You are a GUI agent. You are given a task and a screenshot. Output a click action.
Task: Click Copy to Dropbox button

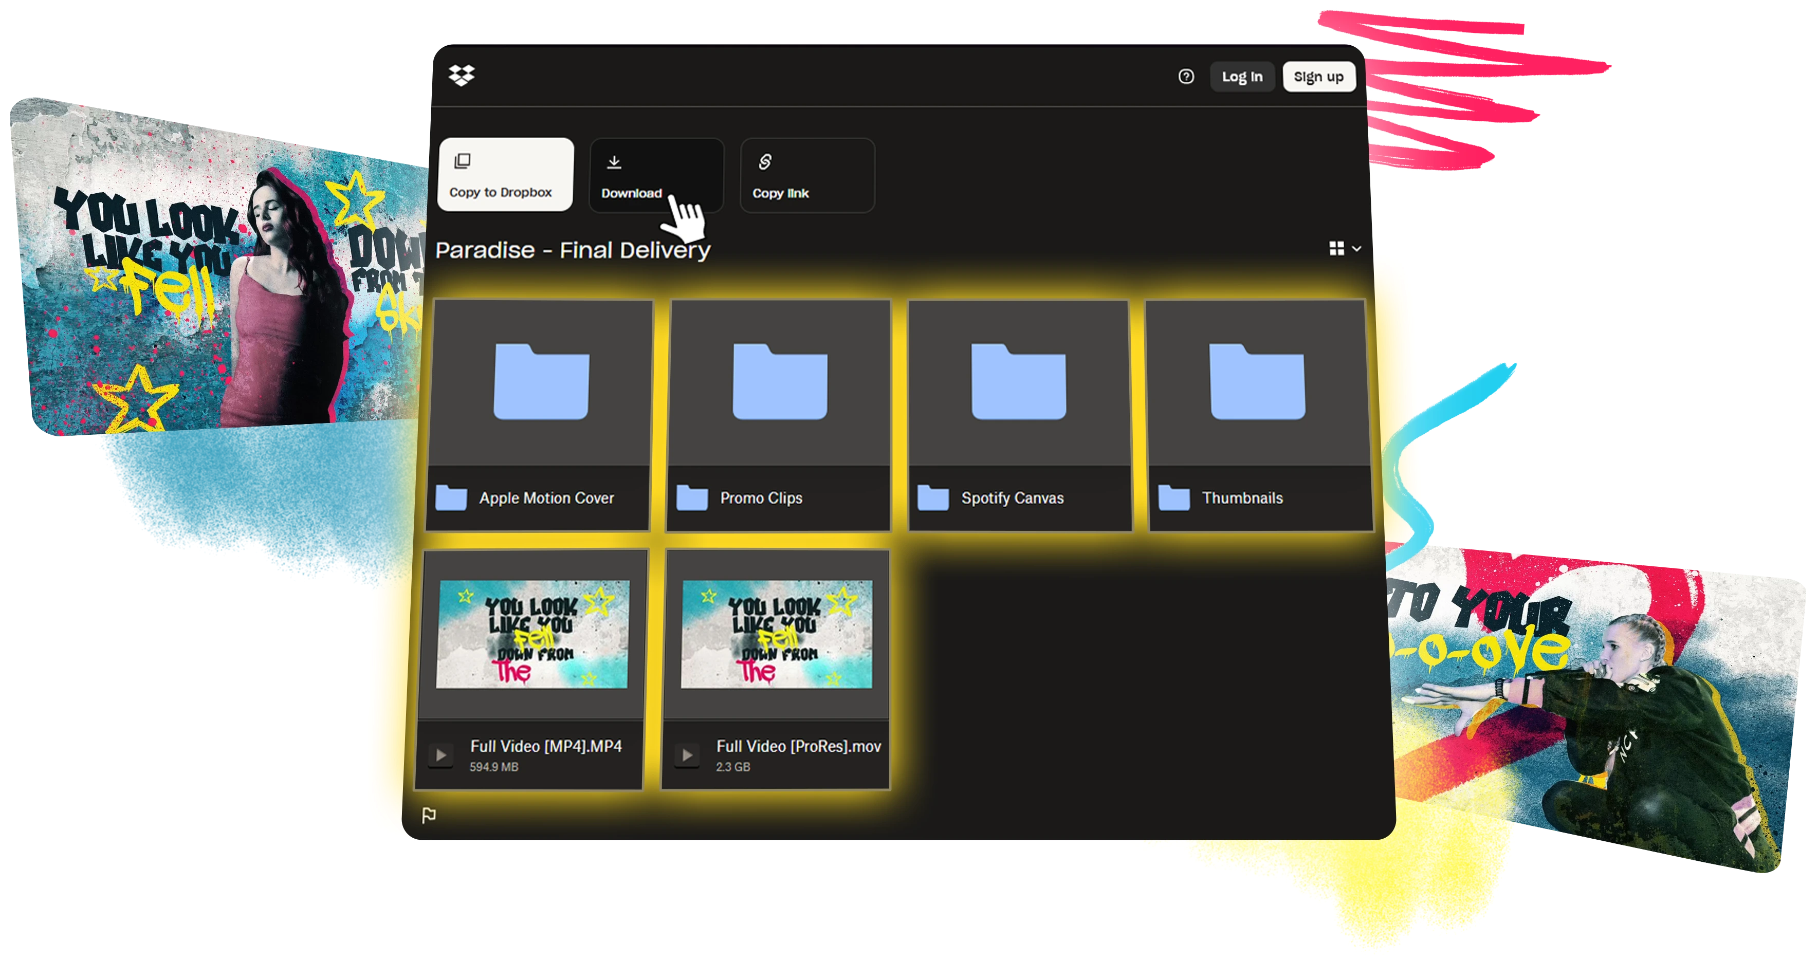click(505, 174)
